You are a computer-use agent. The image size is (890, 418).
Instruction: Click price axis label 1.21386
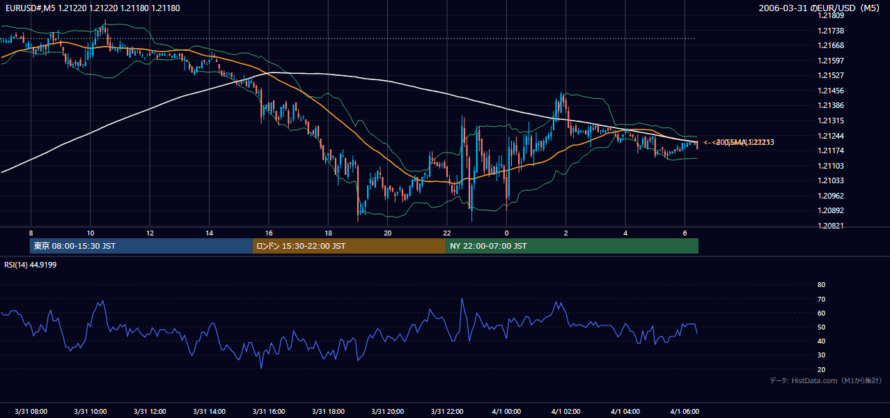pos(830,105)
